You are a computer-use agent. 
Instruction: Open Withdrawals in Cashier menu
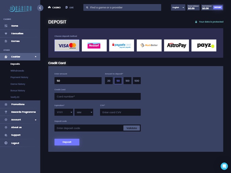(x=17, y=71)
